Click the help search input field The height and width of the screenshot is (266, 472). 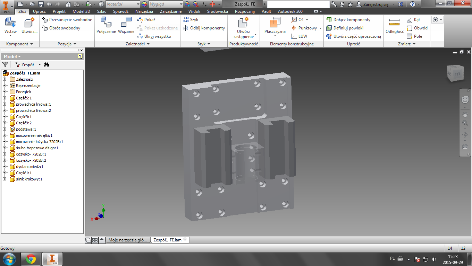click(x=298, y=4)
